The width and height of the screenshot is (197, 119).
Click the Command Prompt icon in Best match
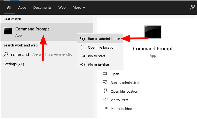8,31
